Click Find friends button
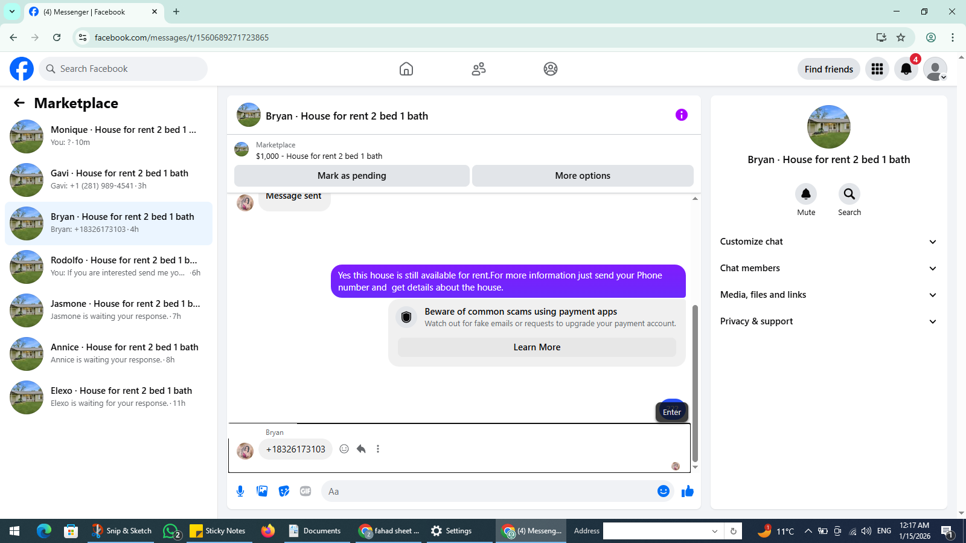 point(828,69)
